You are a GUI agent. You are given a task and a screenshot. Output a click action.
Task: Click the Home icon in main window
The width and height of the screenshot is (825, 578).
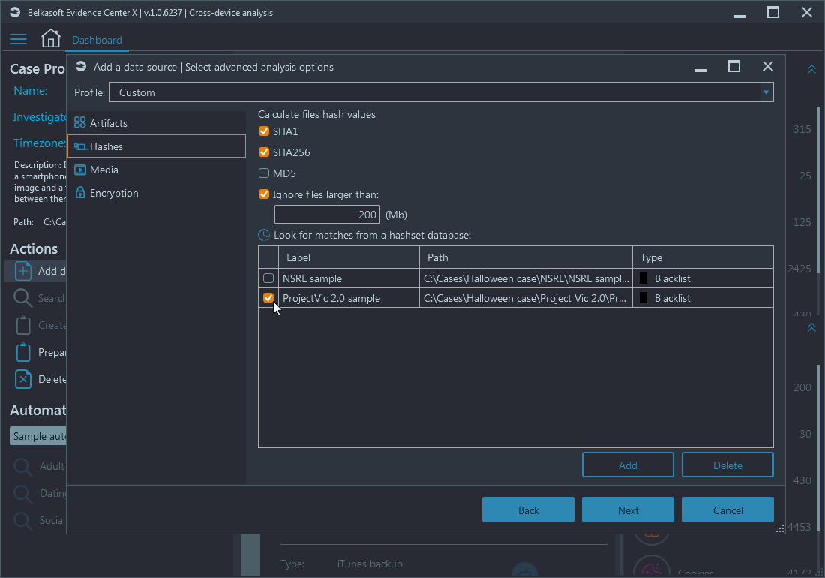[x=50, y=38]
